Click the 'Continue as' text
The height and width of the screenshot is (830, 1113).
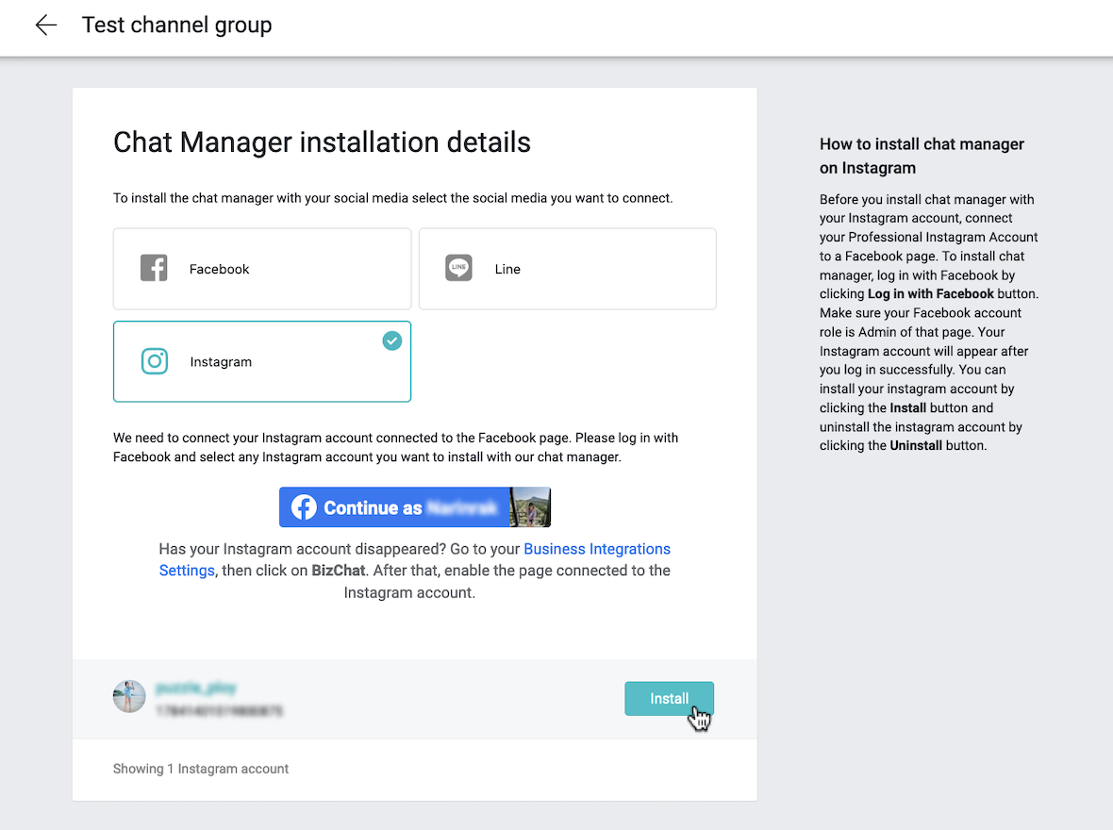tap(373, 508)
